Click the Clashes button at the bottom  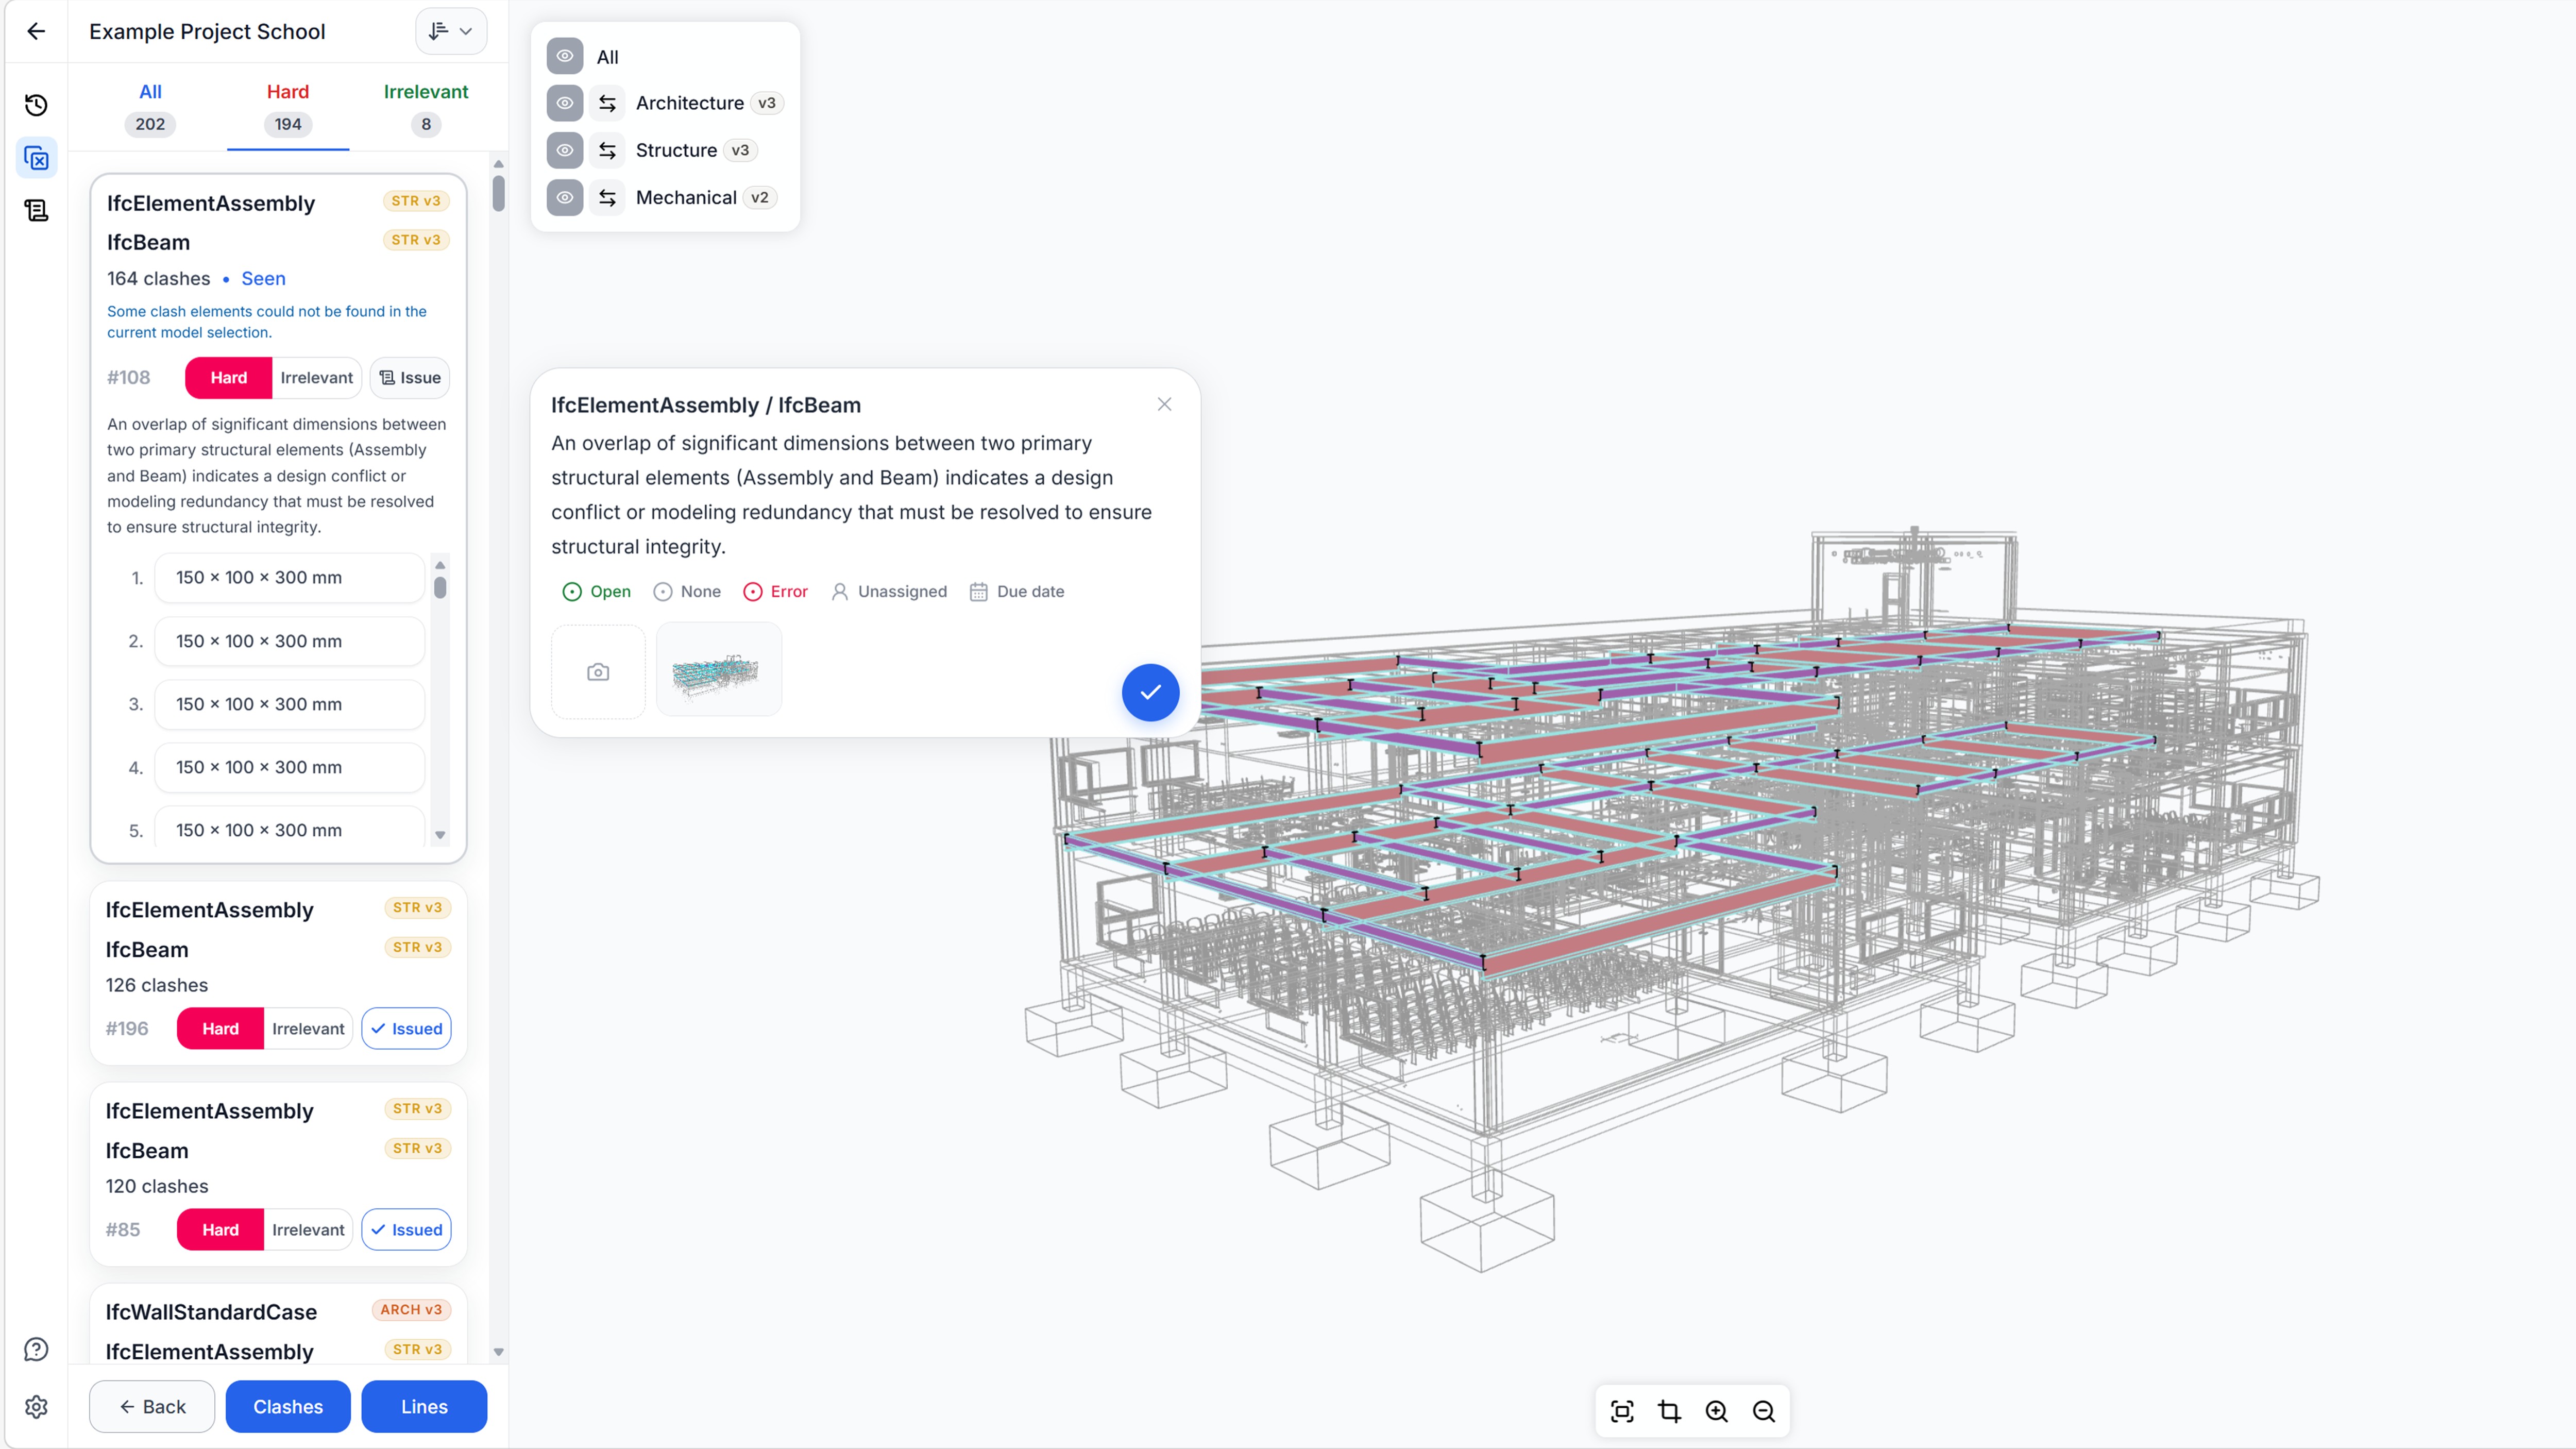point(287,1406)
